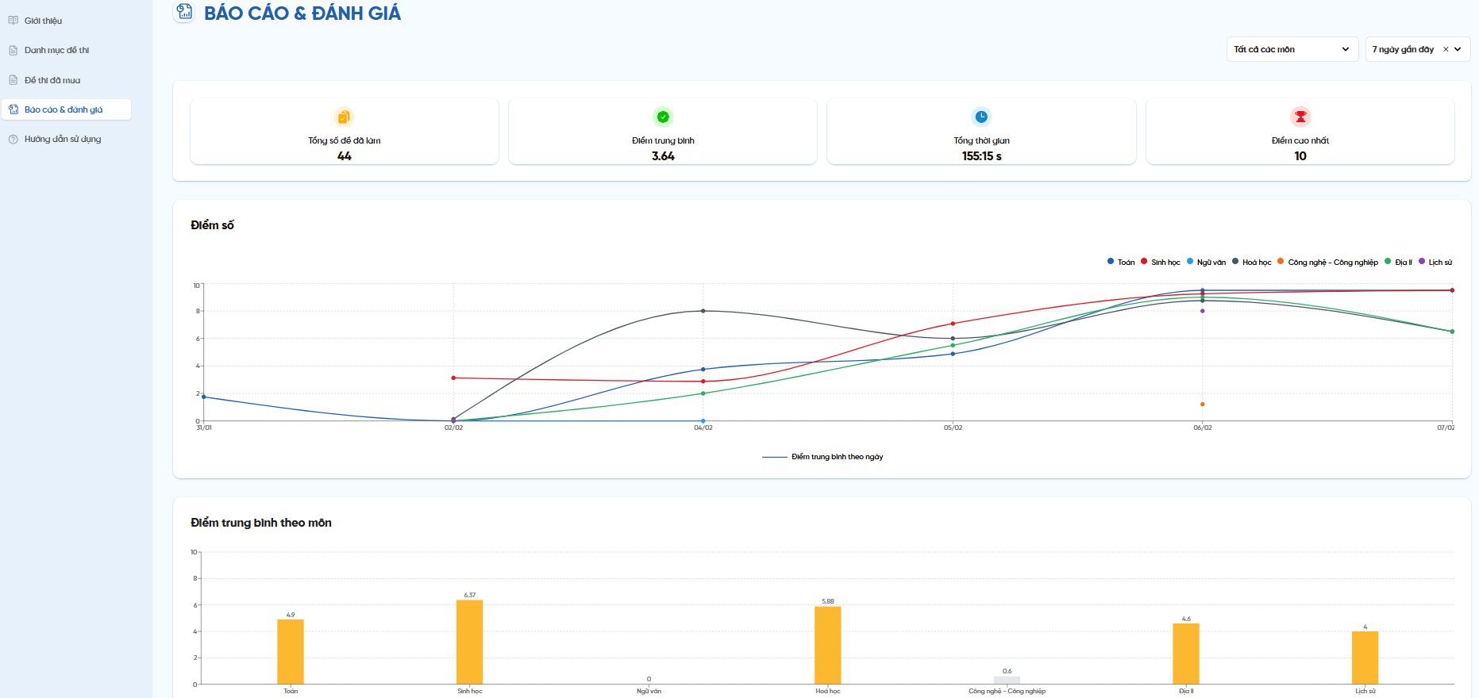Viewport: 1479px width, 698px height.
Task: Click the blue clock icon above Tổng thời gian
Action: (x=981, y=117)
